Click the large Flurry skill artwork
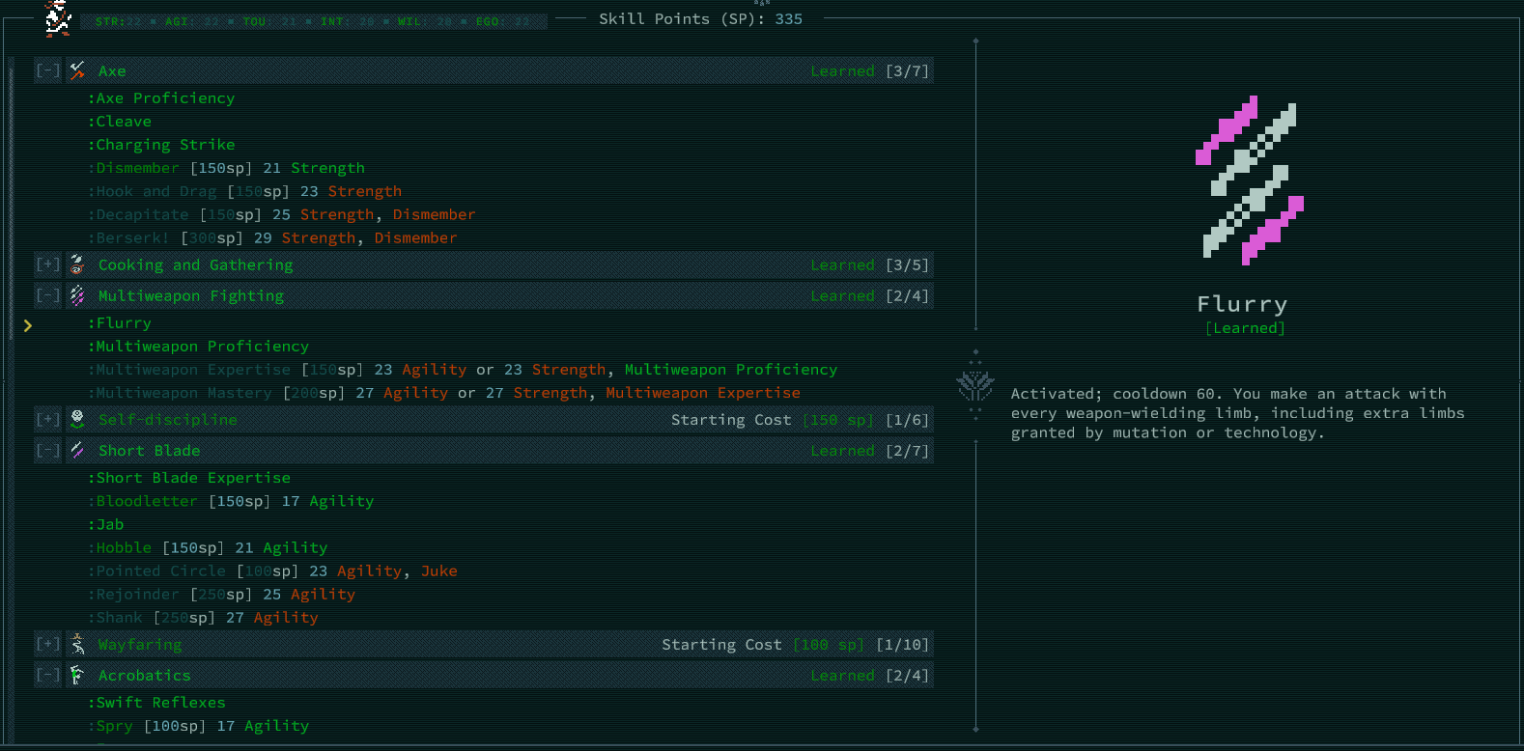This screenshot has height=751, width=1524. 1250,180
